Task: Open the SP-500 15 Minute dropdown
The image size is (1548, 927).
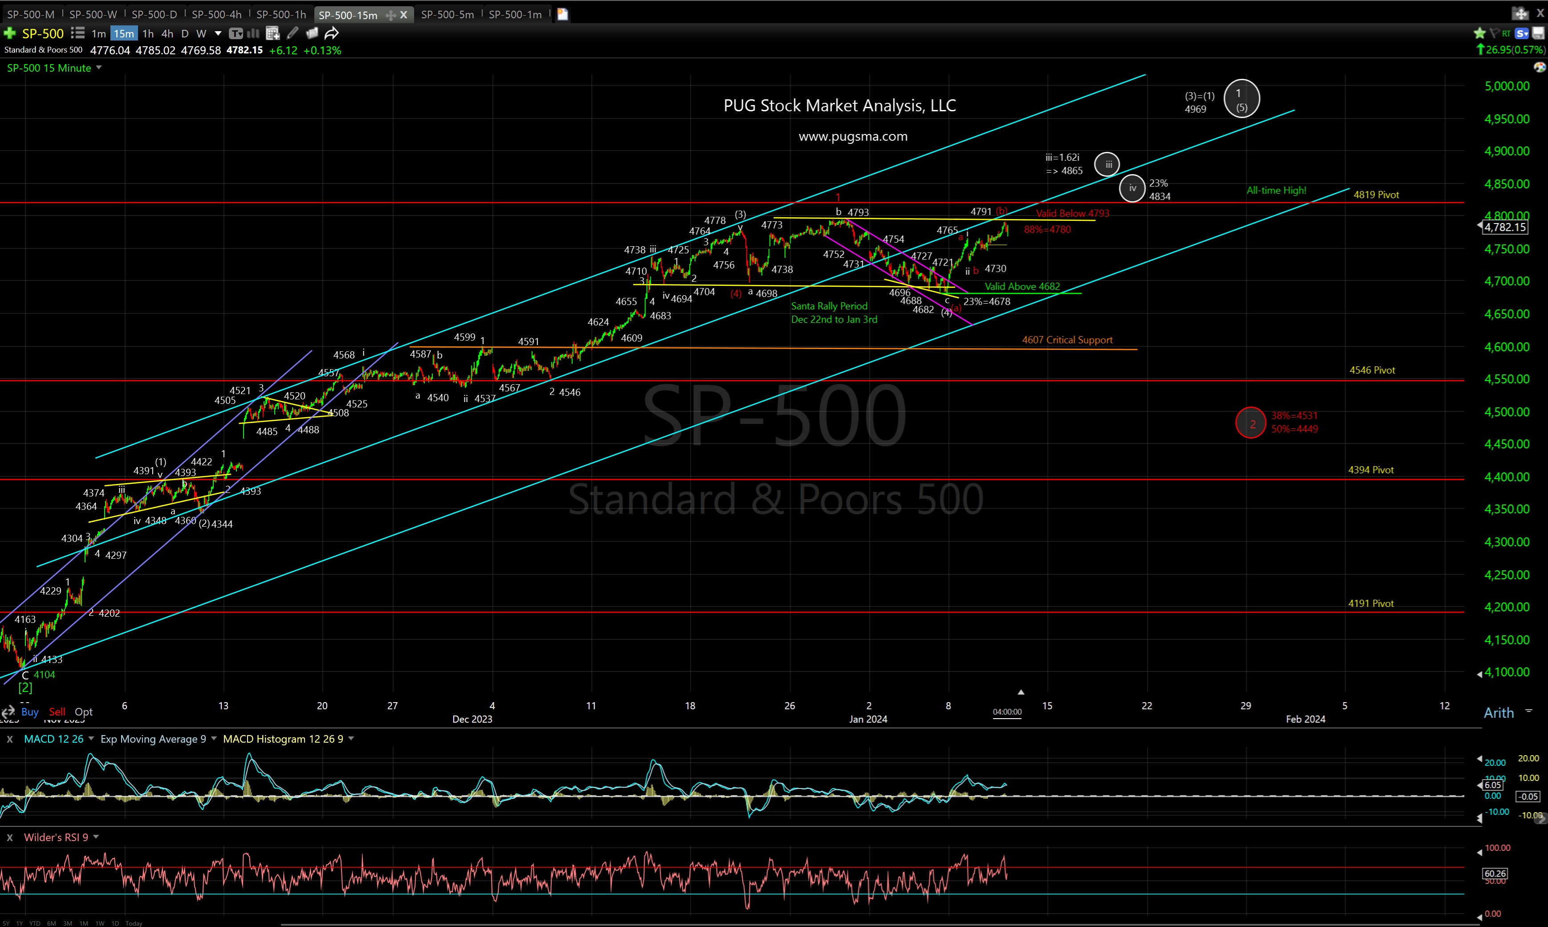Action: [x=99, y=68]
